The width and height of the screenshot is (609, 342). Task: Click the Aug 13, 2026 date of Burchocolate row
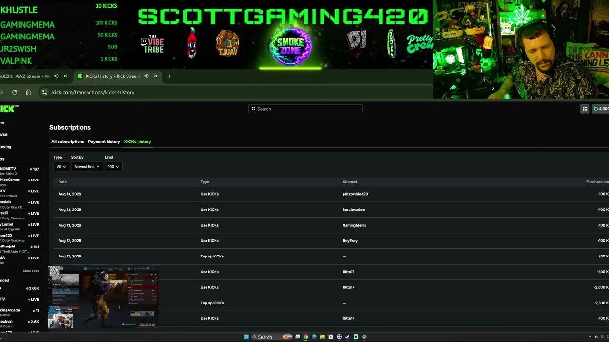tap(70, 209)
